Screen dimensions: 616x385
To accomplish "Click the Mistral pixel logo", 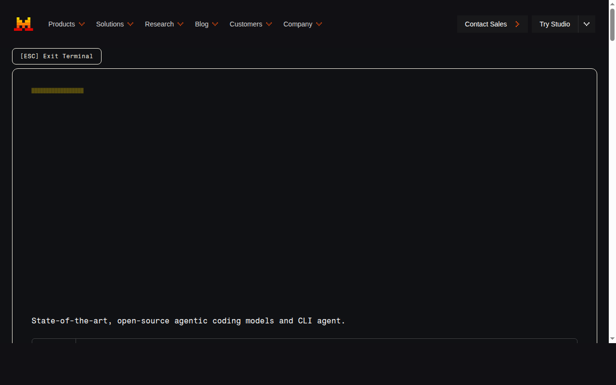I will point(24,24).
